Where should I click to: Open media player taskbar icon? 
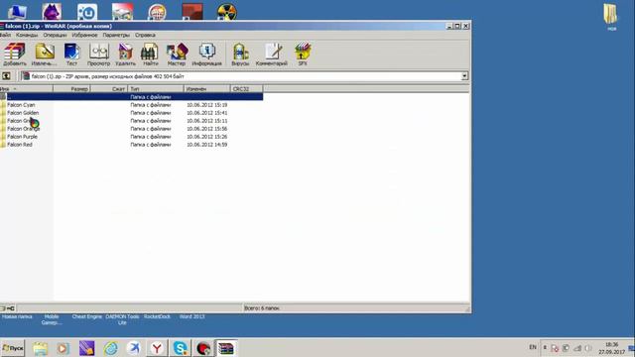coord(63,348)
